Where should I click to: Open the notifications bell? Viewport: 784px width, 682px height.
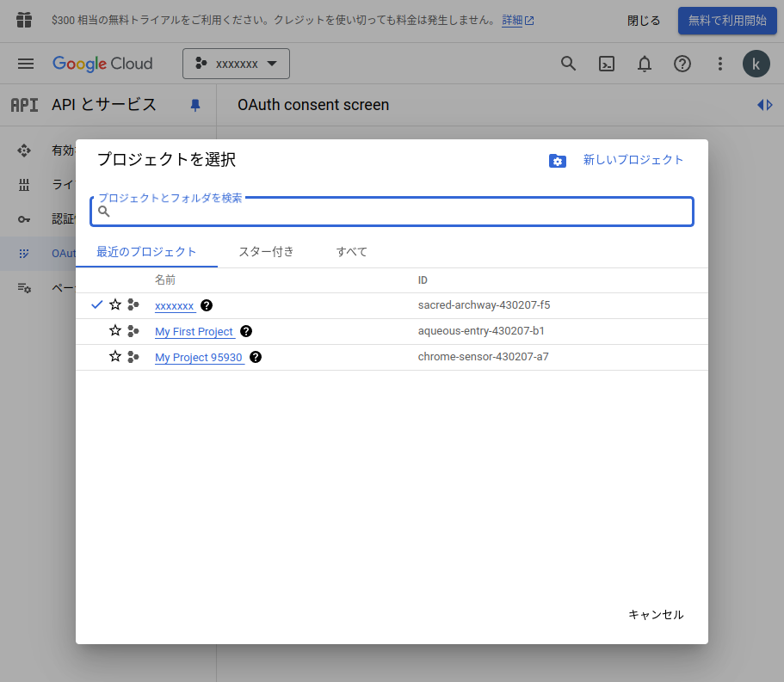pyautogui.click(x=645, y=64)
